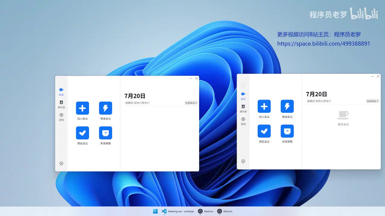This screenshot has height=216, width=385.
Task: Open 通讯录 contacts in left window sidebar
Action: pyautogui.click(x=61, y=104)
